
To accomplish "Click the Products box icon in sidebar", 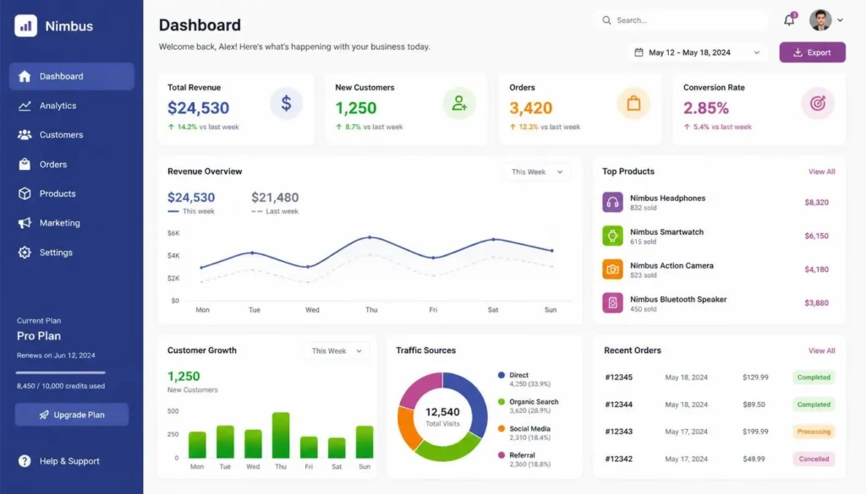I will (25, 193).
